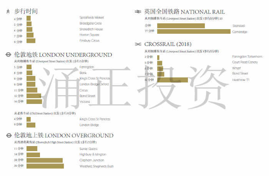This screenshot has height=176, width=269.
Task: Click the Farringdon label under Underground
Action: [86, 67]
